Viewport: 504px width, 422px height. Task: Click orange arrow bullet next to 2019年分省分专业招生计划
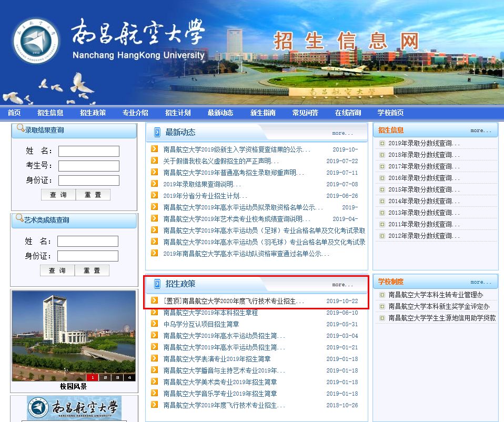pyautogui.click(x=155, y=195)
